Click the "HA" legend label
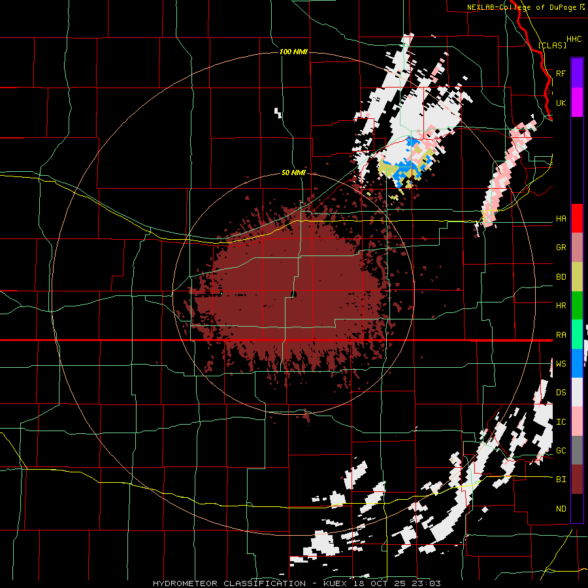This screenshot has width=588, height=588. tap(561, 219)
